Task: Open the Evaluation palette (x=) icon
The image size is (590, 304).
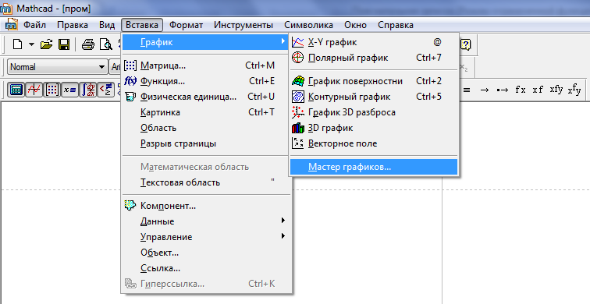Action: 70,90
